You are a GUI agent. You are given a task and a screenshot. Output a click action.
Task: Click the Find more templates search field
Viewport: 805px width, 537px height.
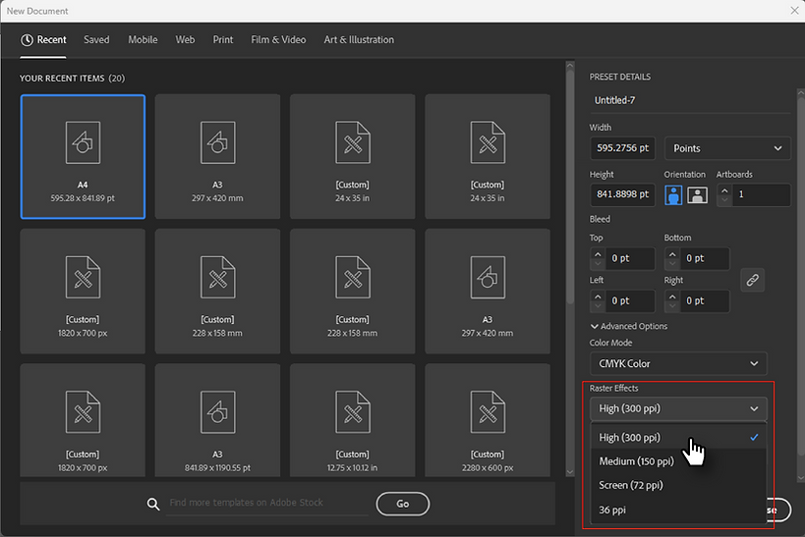(267, 504)
